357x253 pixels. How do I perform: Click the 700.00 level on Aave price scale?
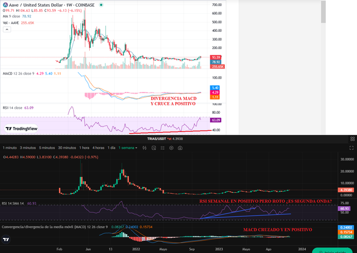click(217, 5)
